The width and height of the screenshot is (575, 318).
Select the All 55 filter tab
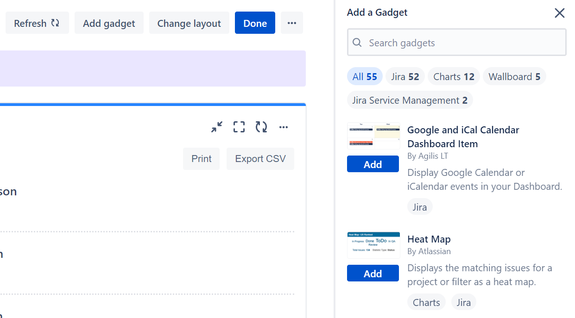pos(365,77)
